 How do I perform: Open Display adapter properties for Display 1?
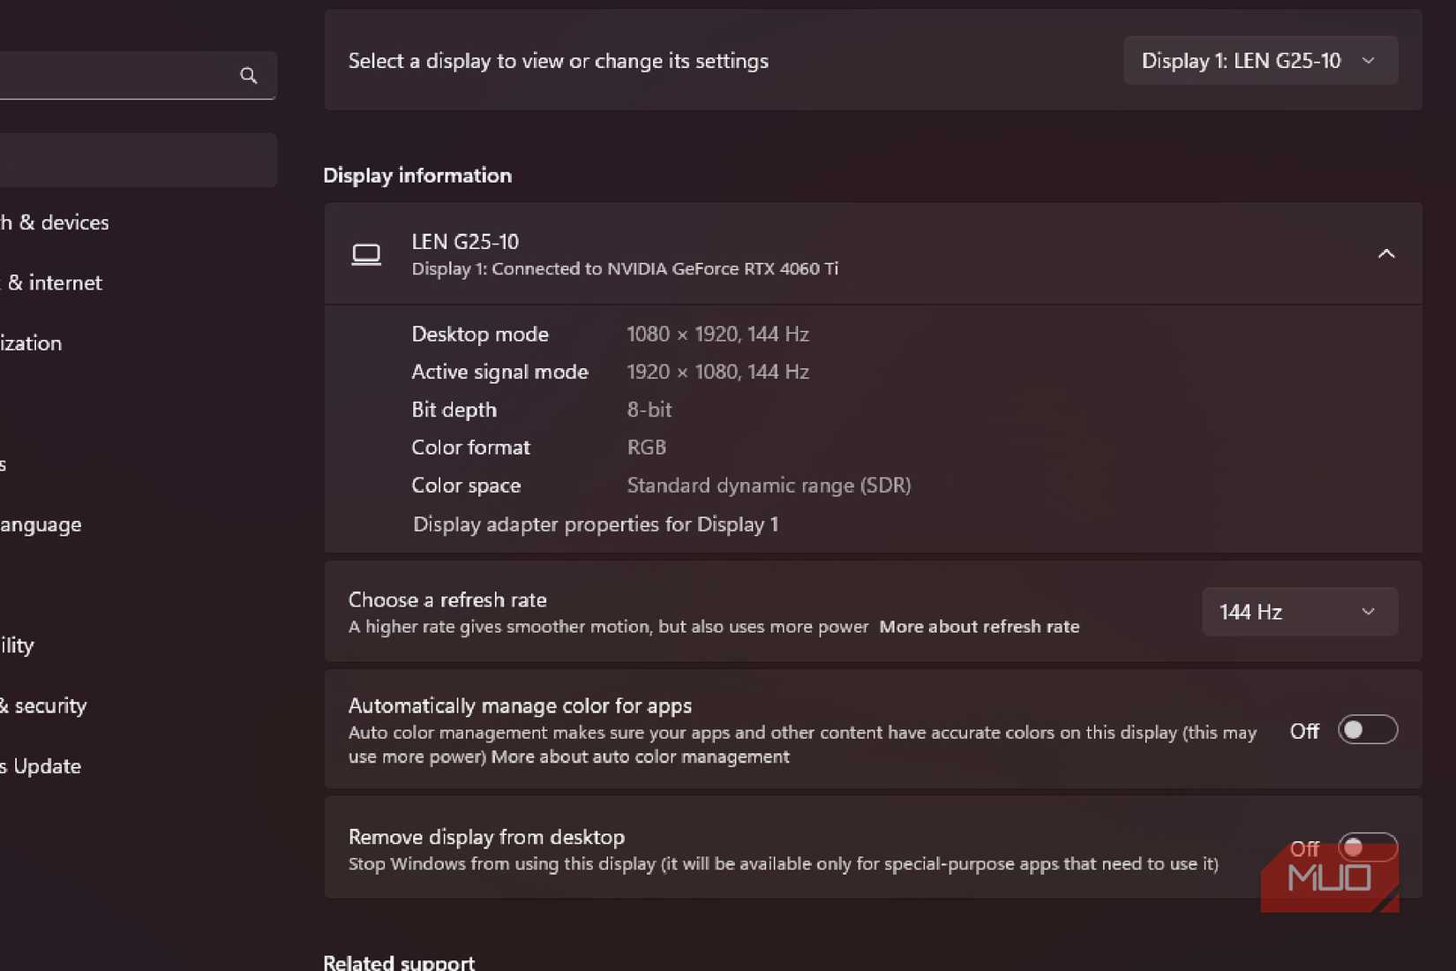coord(596,524)
